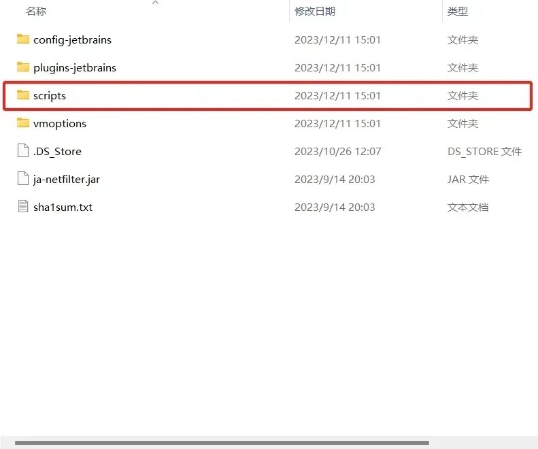The image size is (538, 449).
Task: Click the .DS_Store file icon
Action: point(23,151)
